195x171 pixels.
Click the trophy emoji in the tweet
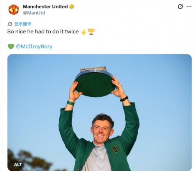[91, 32]
